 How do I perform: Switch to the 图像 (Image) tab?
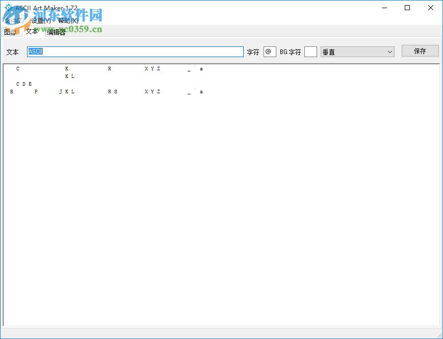coord(10,31)
